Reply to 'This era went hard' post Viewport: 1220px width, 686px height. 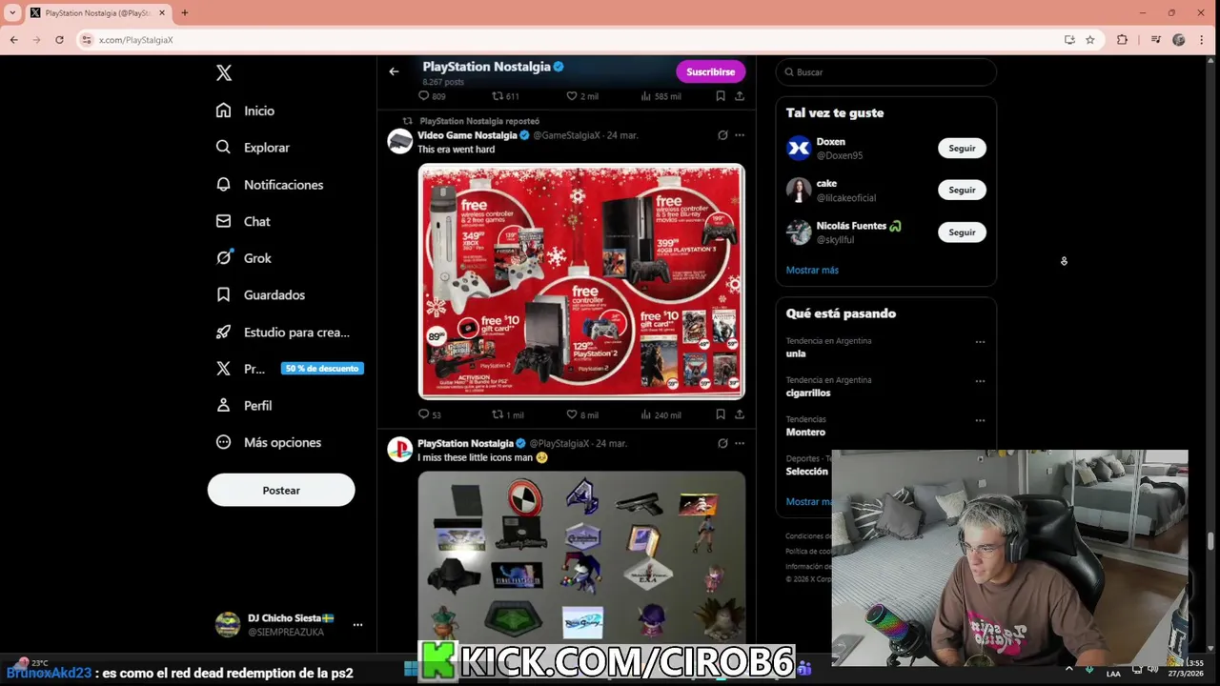pos(424,414)
